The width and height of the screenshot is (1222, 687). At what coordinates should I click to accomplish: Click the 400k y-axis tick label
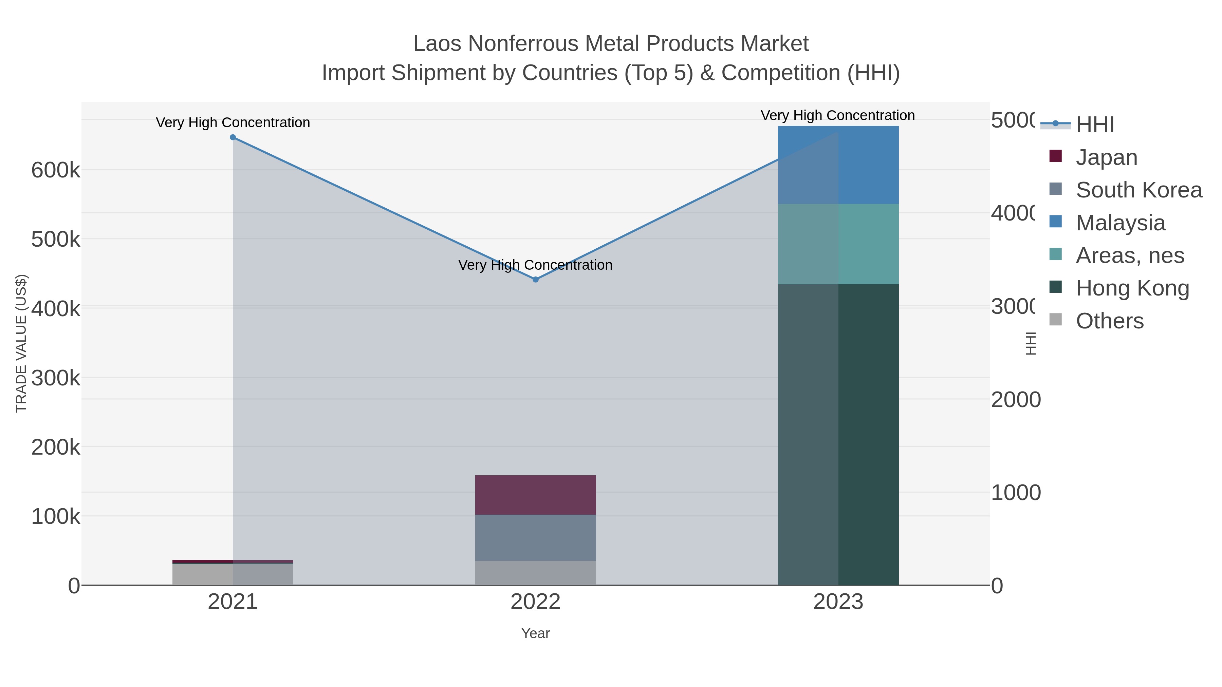[x=56, y=309]
